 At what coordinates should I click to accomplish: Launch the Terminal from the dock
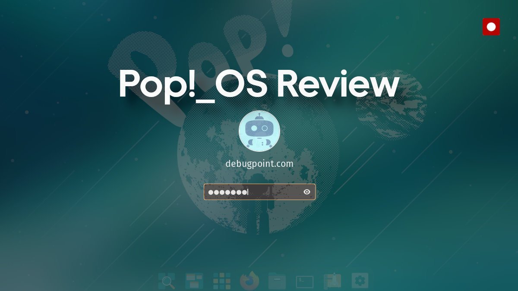tap(305, 282)
